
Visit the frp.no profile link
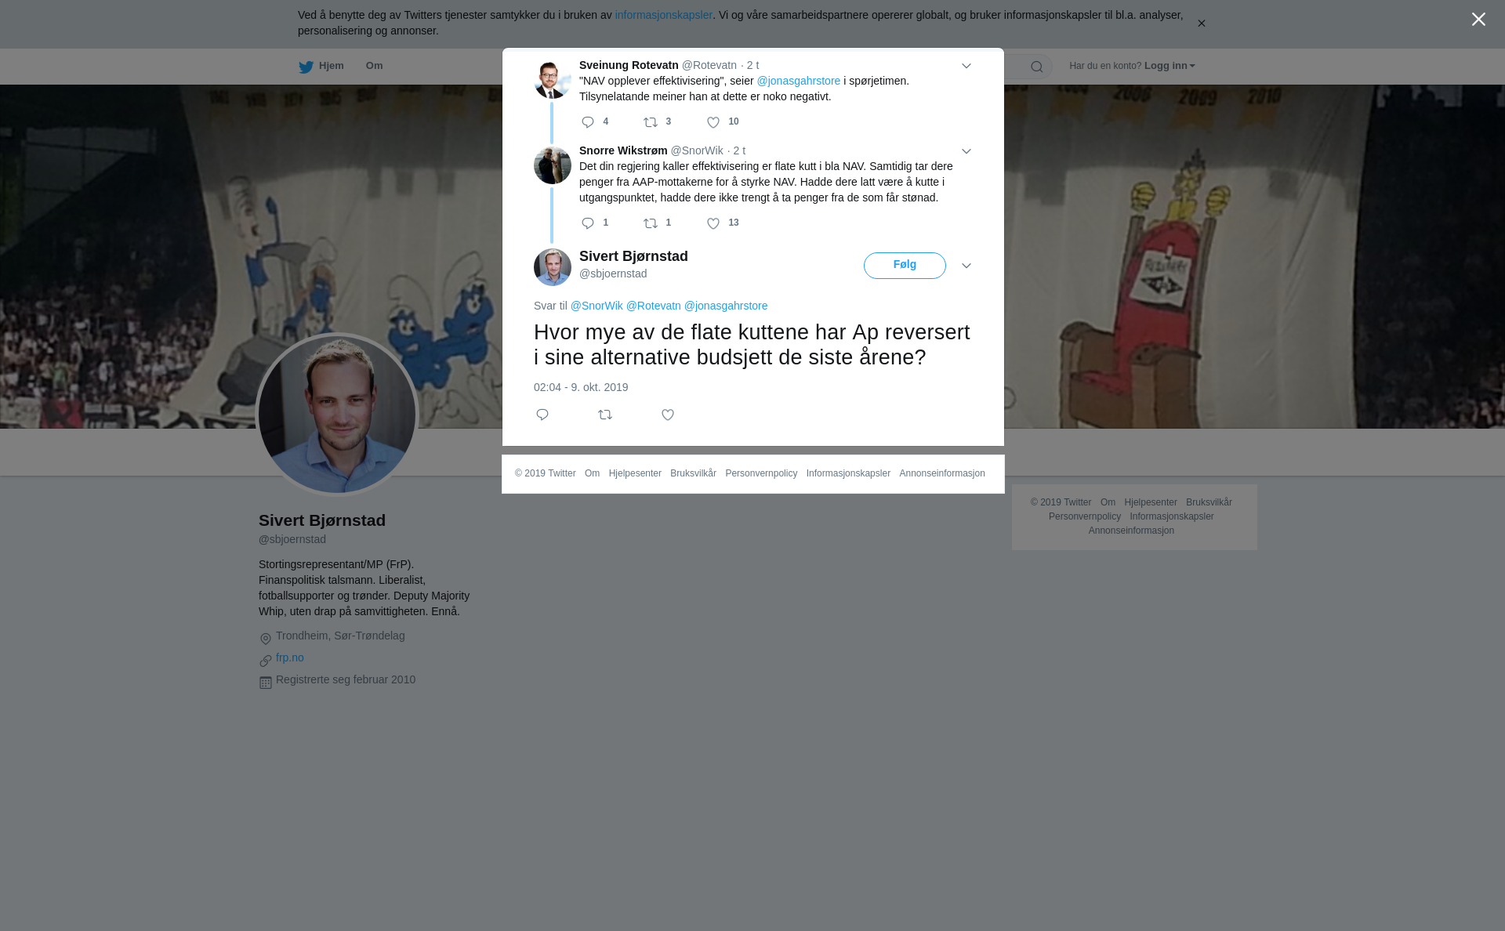coord(290,657)
